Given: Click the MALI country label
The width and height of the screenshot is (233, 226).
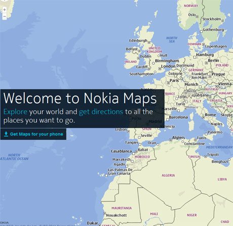Looking at the screenshot, I should pos(154,214).
